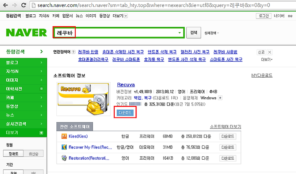Image resolution: width=296 pixels, height=174 pixels.
Task: Open 뉴스 in green sidebar
Action: pyautogui.click(x=23, y=115)
